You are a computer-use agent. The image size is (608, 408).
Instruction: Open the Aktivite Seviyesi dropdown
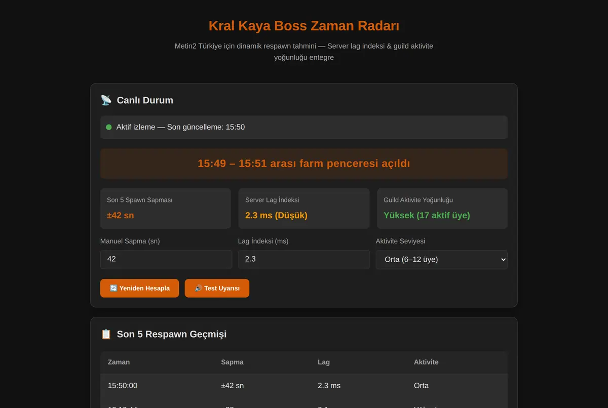click(442, 259)
